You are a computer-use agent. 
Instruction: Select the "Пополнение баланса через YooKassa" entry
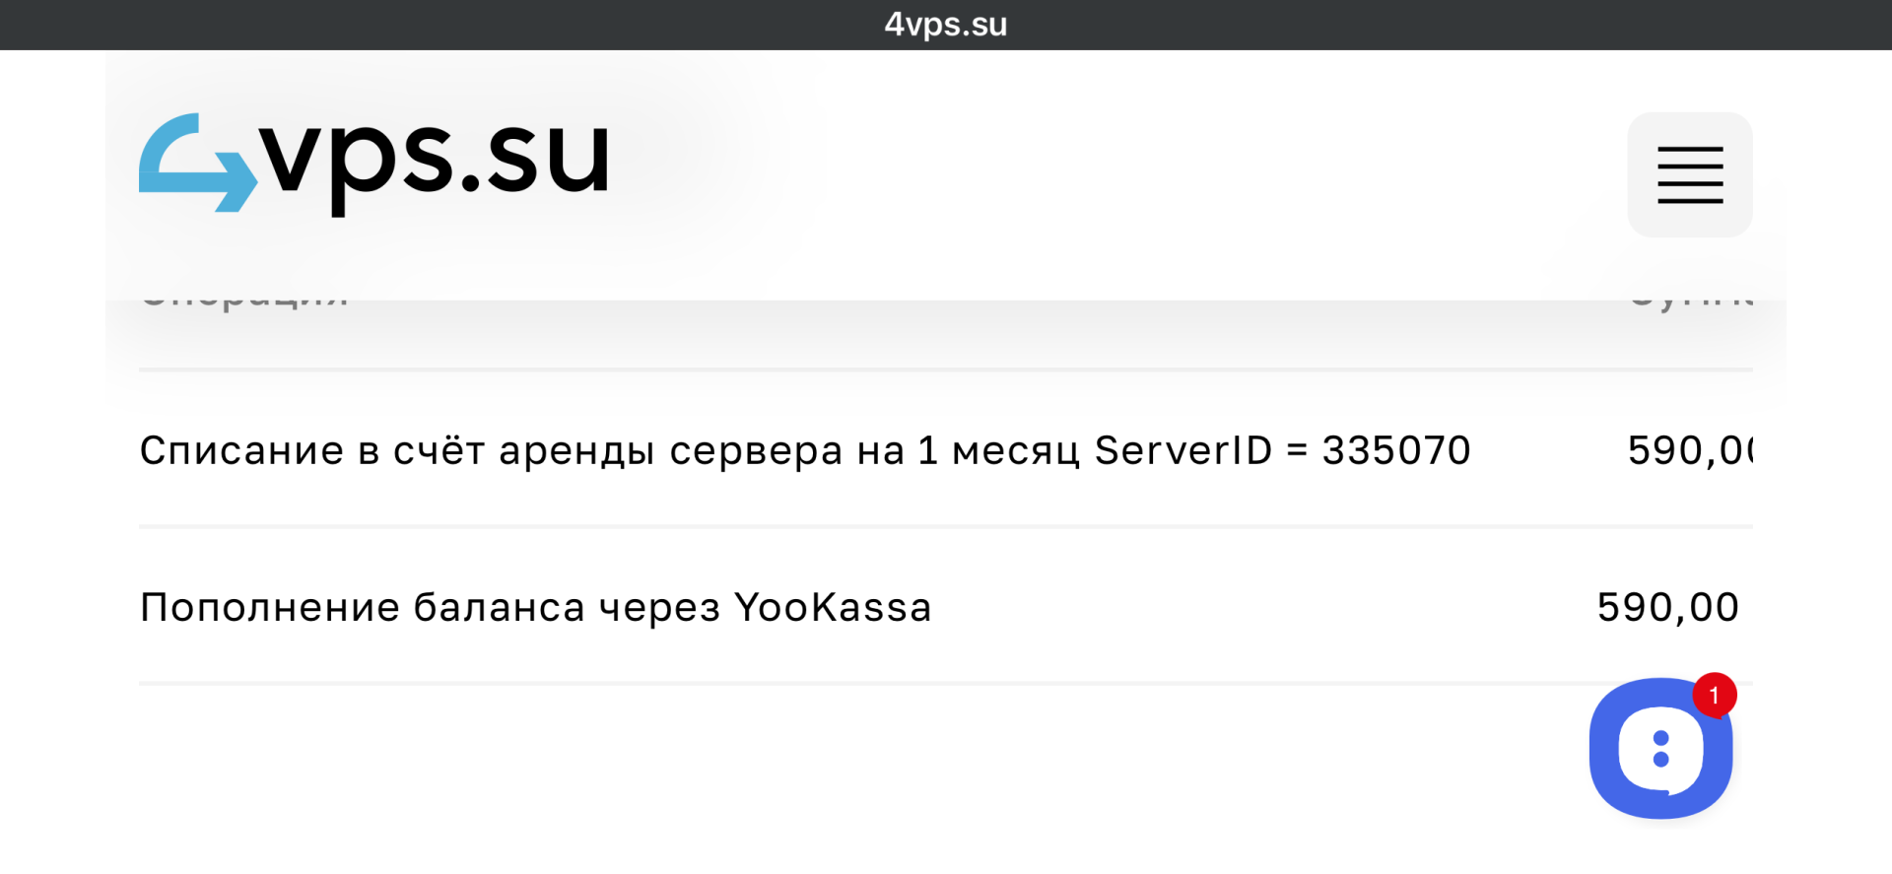pos(535,607)
